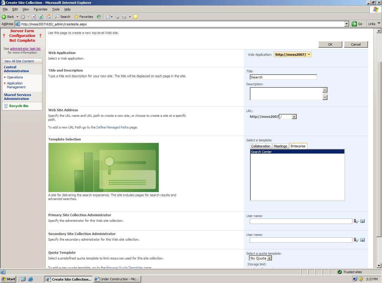Select the Enterprise template tab

(298, 146)
